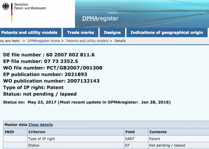Open the Patents and utility models tab
Screen dimensions: 209x149
click(x=30, y=32)
